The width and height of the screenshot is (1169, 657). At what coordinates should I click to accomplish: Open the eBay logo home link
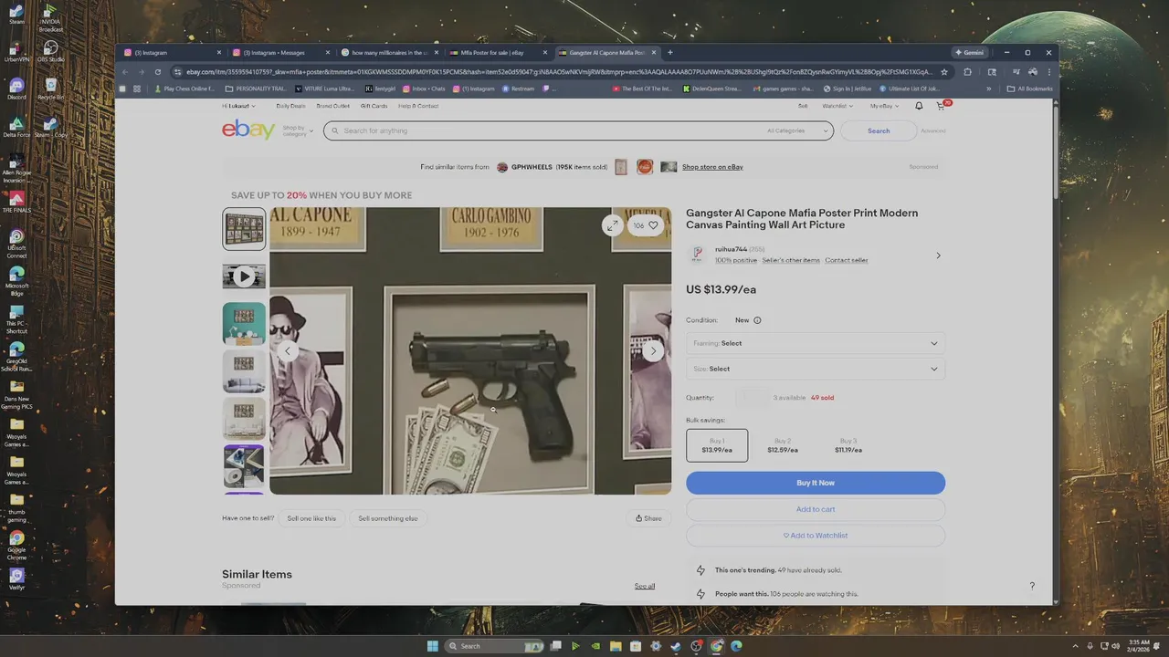(x=248, y=130)
